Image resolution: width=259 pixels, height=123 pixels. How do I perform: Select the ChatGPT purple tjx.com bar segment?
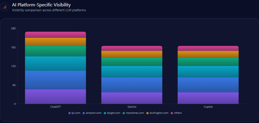(55, 96)
